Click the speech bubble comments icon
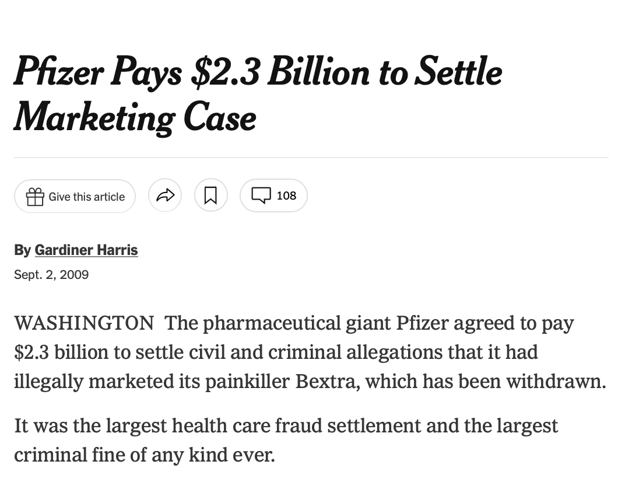Screen dimensions: 632x489 tap(261, 195)
